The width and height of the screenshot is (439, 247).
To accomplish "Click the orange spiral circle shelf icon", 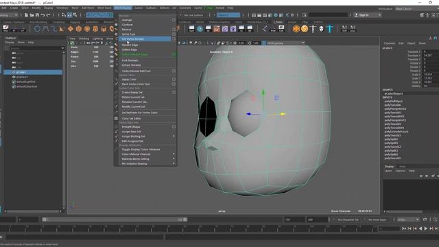I will coord(305,29).
